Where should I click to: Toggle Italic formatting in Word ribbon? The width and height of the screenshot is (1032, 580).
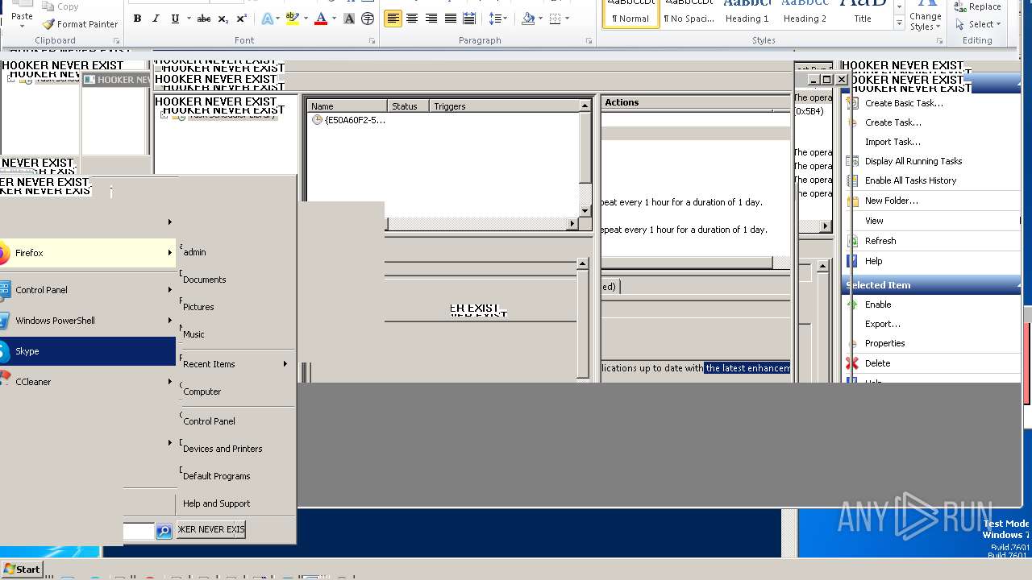(x=156, y=19)
